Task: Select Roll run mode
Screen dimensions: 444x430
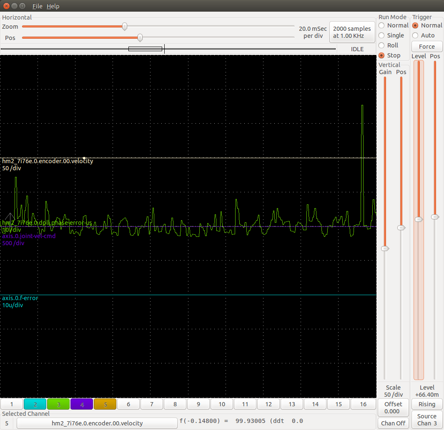Action: 389,45
